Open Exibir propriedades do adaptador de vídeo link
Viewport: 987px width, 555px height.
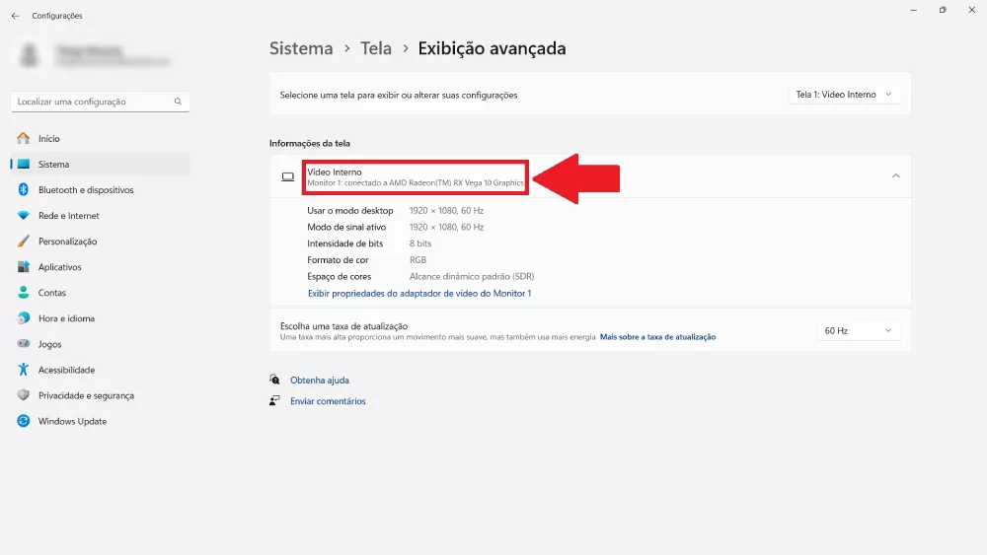tap(419, 293)
